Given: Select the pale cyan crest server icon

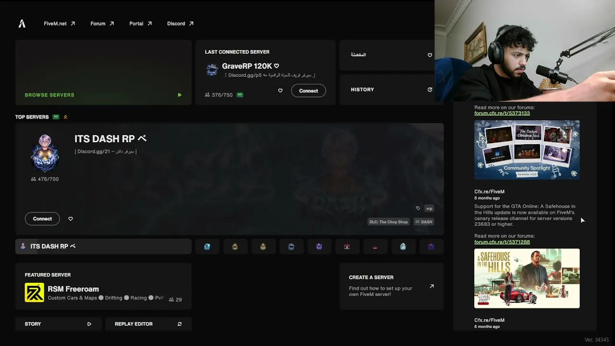Looking at the screenshot, I should [x=403, y=247].
